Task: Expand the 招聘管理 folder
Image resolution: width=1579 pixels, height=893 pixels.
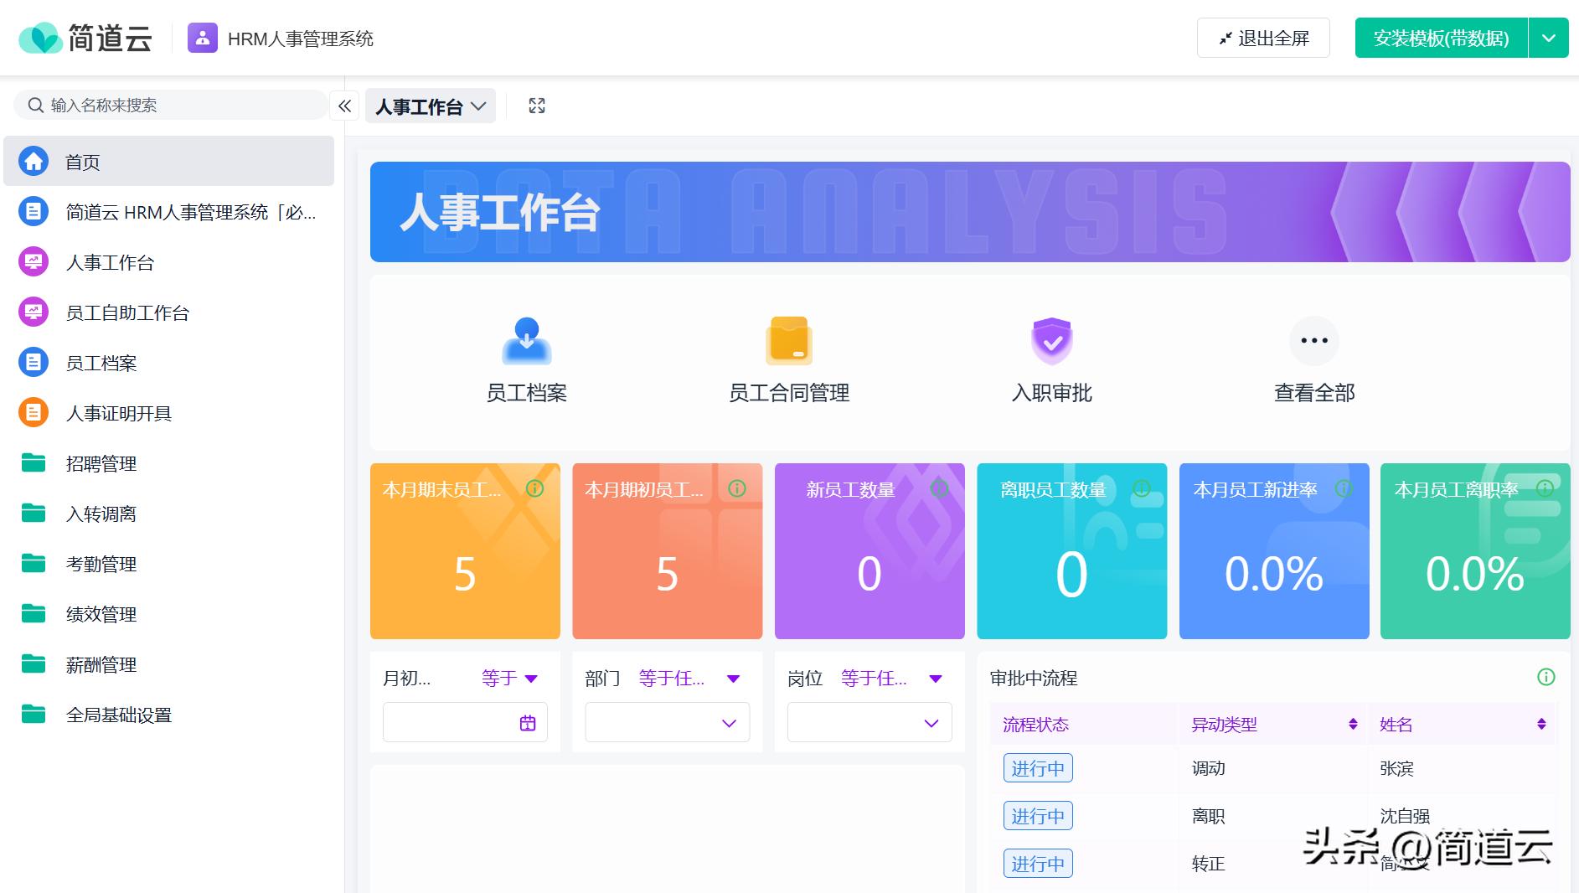Action: tap(101, 463)
